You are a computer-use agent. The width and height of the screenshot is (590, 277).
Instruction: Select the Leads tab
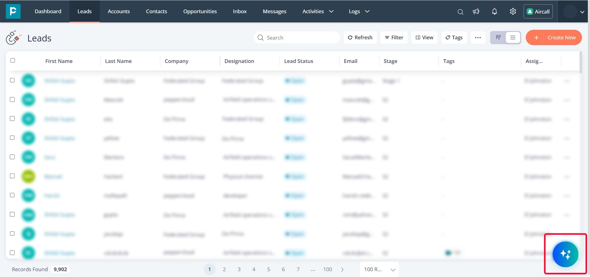(85, 11)
